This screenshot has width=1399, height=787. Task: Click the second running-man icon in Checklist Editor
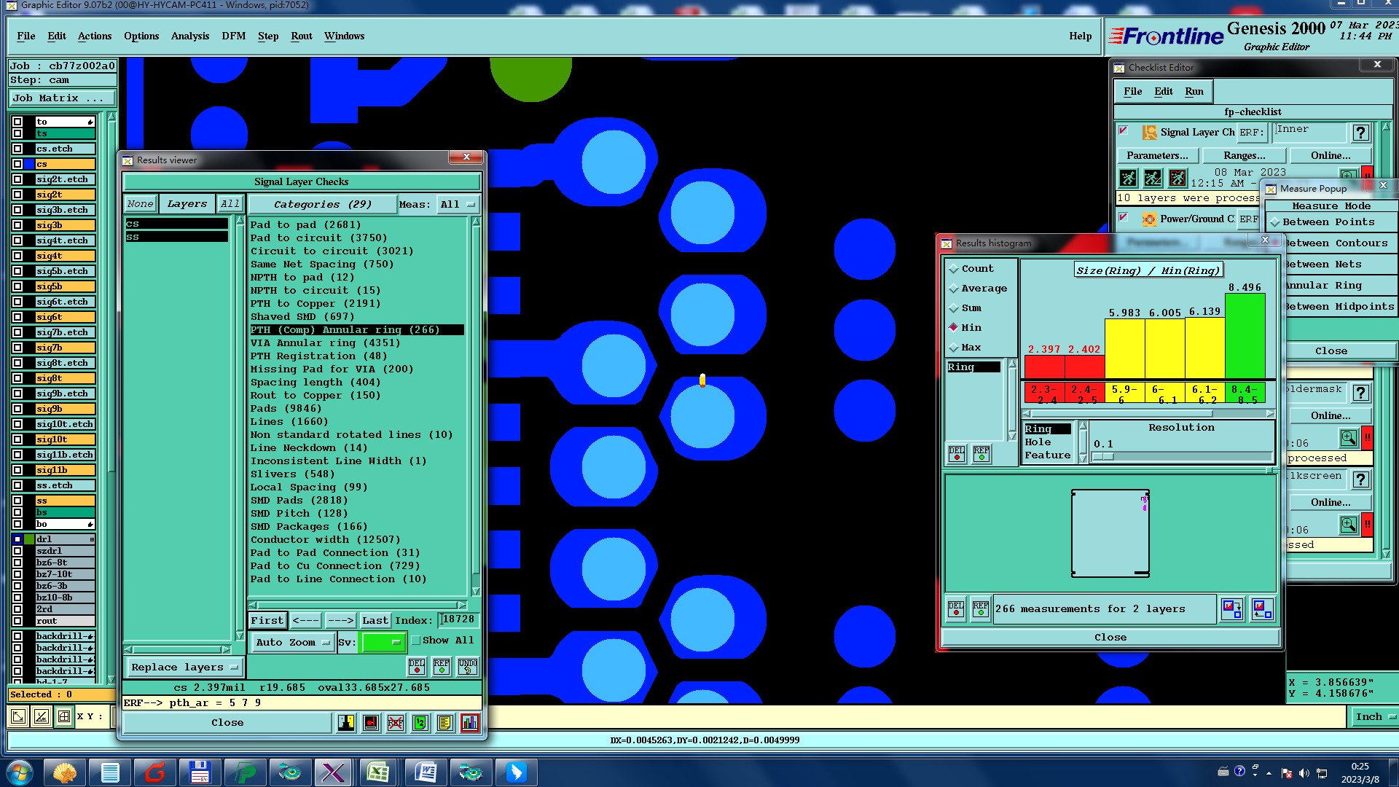click(x=1153, y=178)
